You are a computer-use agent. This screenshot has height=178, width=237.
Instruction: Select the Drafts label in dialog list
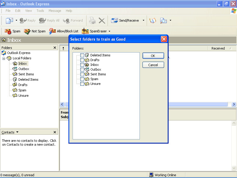[95, 60]
